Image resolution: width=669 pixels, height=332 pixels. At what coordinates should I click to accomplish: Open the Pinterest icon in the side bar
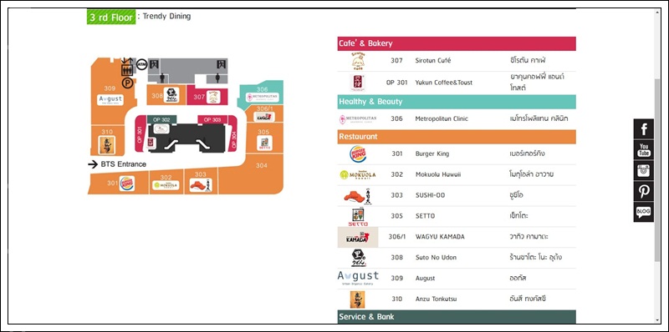click(643, 191)
